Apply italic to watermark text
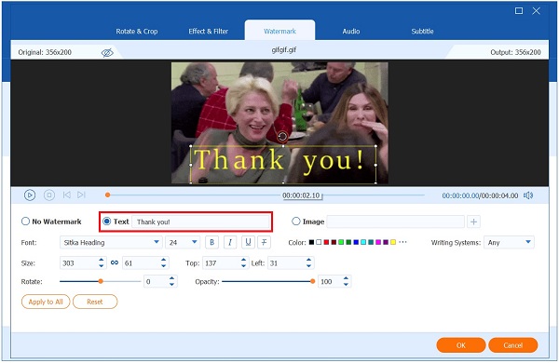The height and width of the screenshot is (363, 559). click(x=230, y=242)
